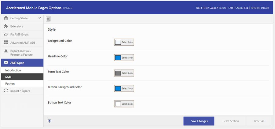Expand the Getting Started chevron
Image resolution: width=275 pixels, height=129 pixels.
click(40, 18)
